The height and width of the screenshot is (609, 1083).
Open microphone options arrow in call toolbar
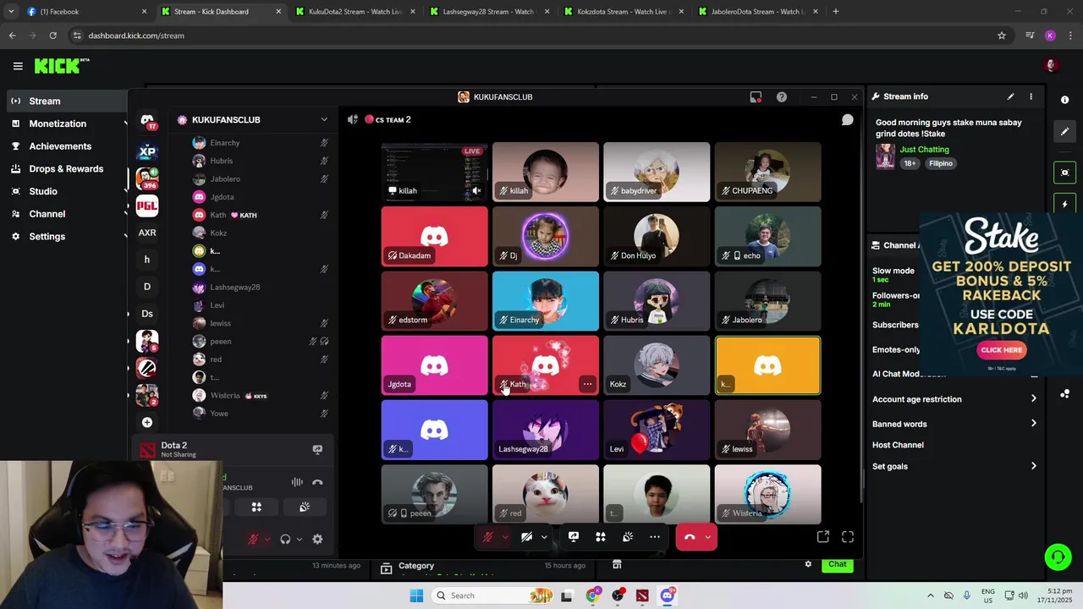click(x=505, y=537)
